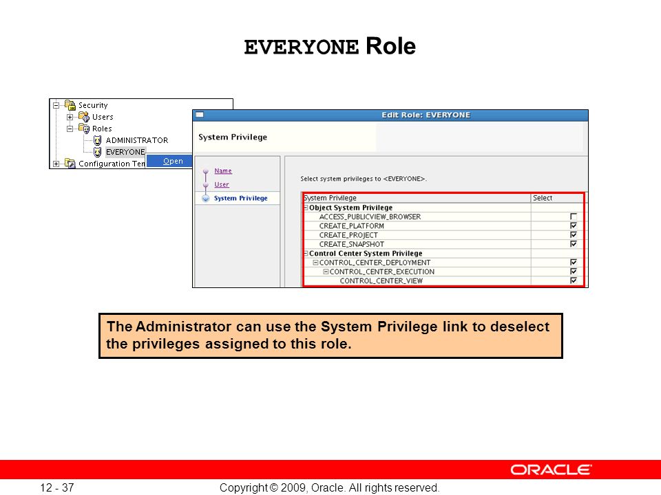Check the ACCESS_PUBLICVIEW_BROWSER checkbox
The height and width of the screenshot is (495, 661).
(x=574, y=217)
